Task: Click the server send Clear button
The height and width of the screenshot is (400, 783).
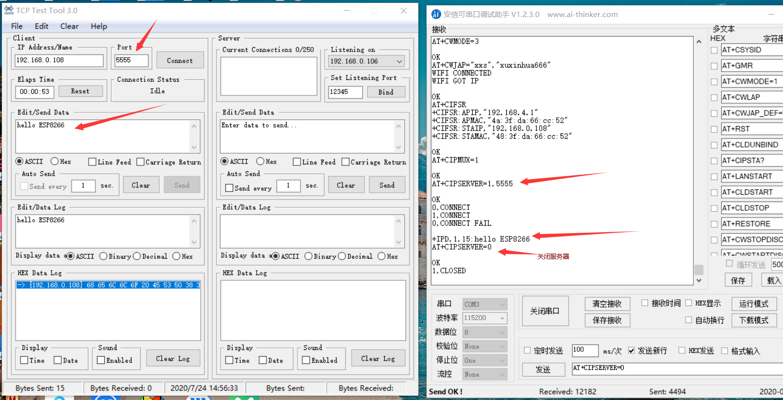Action: (x=346, y=185)
